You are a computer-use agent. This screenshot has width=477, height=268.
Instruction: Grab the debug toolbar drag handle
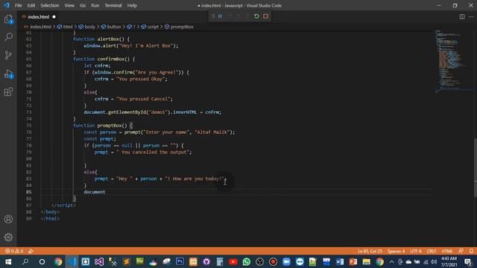click(213, 16)
